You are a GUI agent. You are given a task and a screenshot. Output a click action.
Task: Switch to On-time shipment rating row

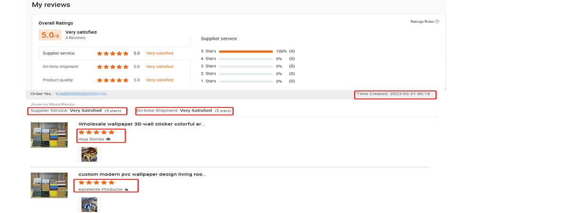point(61,67)
